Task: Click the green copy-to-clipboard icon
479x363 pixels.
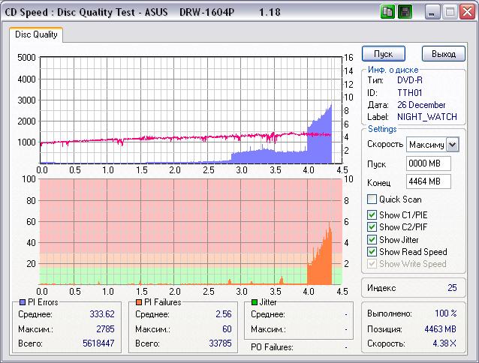Action: coord(388,12)
